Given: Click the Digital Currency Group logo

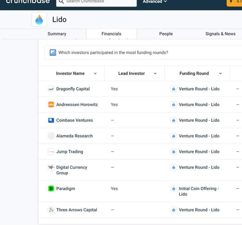Looking at the screenshot, I should tap(51, 167).
